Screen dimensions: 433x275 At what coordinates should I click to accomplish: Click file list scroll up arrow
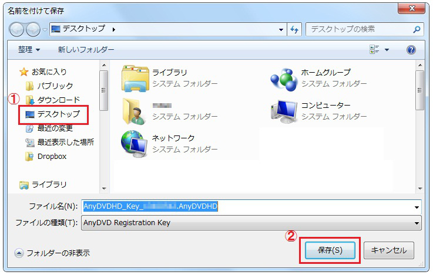(x=420, y=65)
